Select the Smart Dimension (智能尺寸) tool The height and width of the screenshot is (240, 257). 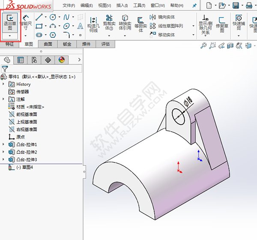point(26,23)
